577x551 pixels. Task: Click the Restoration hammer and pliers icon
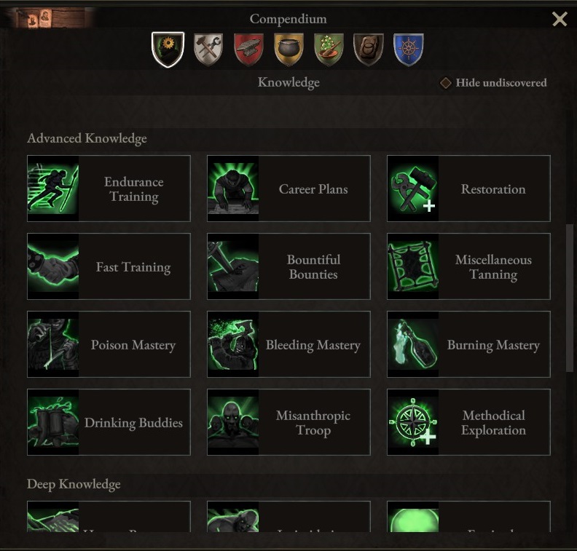tap(413, 189)
